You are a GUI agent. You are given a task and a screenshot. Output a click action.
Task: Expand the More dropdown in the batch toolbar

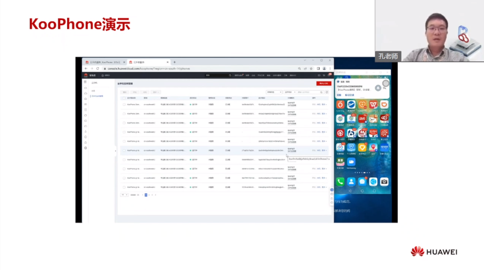click(156, 92)
